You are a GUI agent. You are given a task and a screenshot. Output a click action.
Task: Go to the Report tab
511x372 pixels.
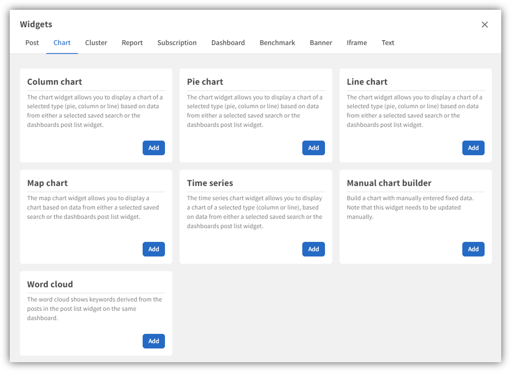[x=132, y=43]
